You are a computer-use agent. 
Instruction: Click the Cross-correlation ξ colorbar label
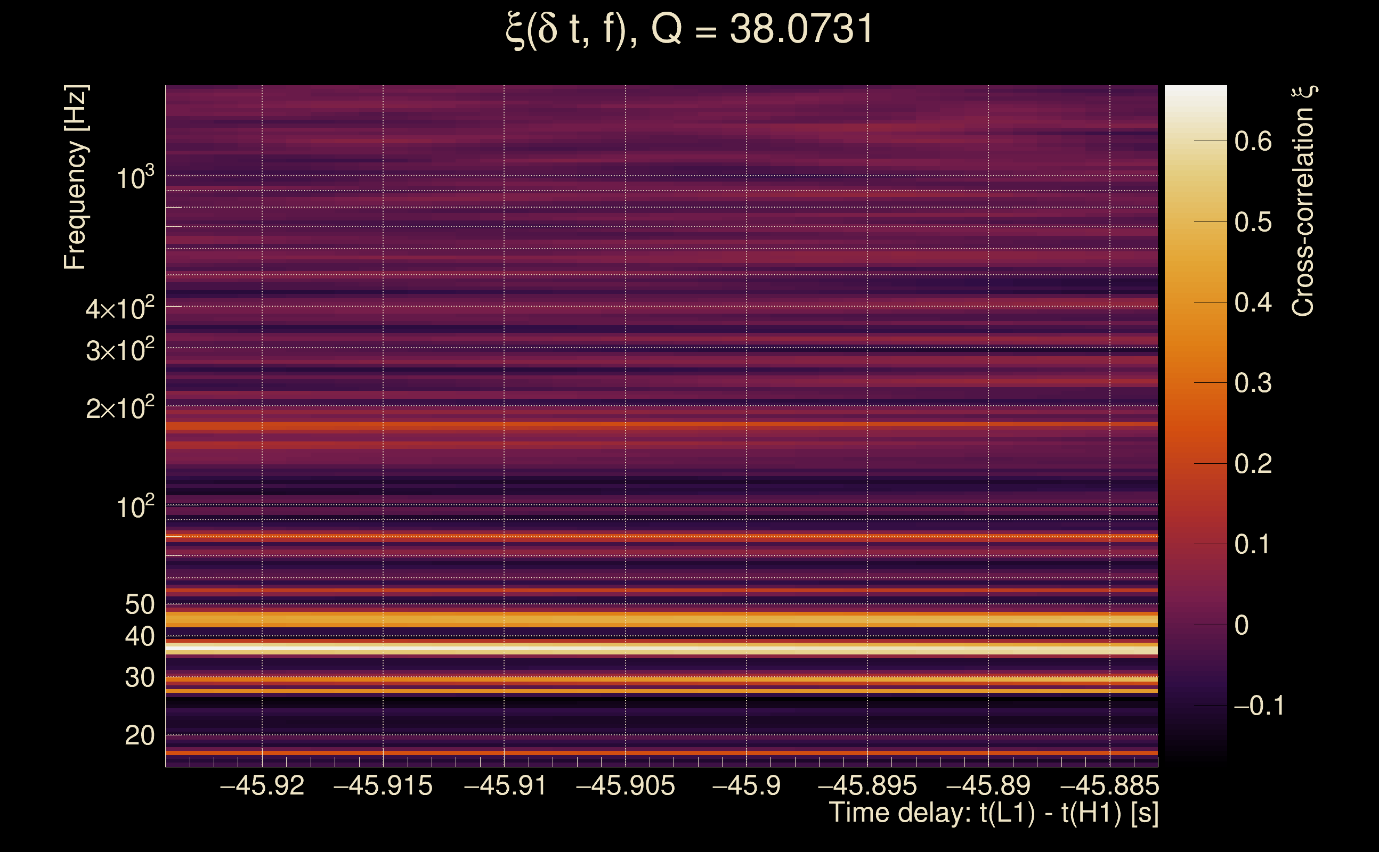pos(1303,201)
